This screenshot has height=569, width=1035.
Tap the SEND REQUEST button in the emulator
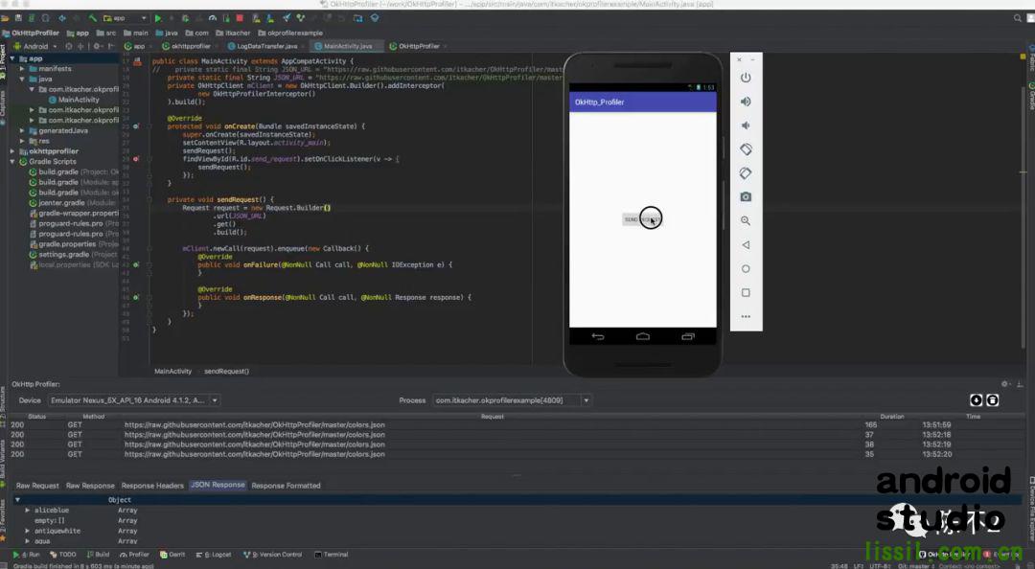pos(641,219)
